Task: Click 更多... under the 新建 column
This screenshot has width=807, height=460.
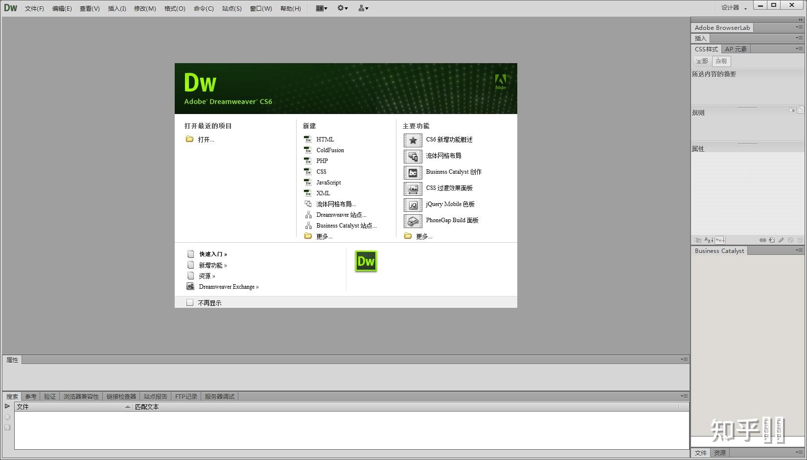Action: click(324, 236)
